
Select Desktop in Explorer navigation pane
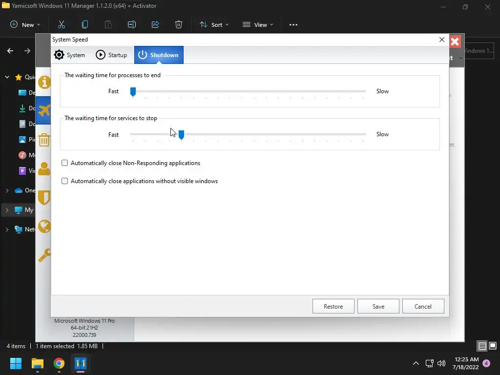point(27,92)
